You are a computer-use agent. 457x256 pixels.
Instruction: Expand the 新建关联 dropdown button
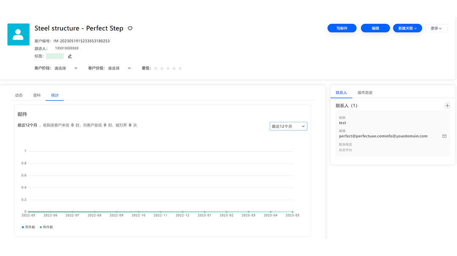407,28
